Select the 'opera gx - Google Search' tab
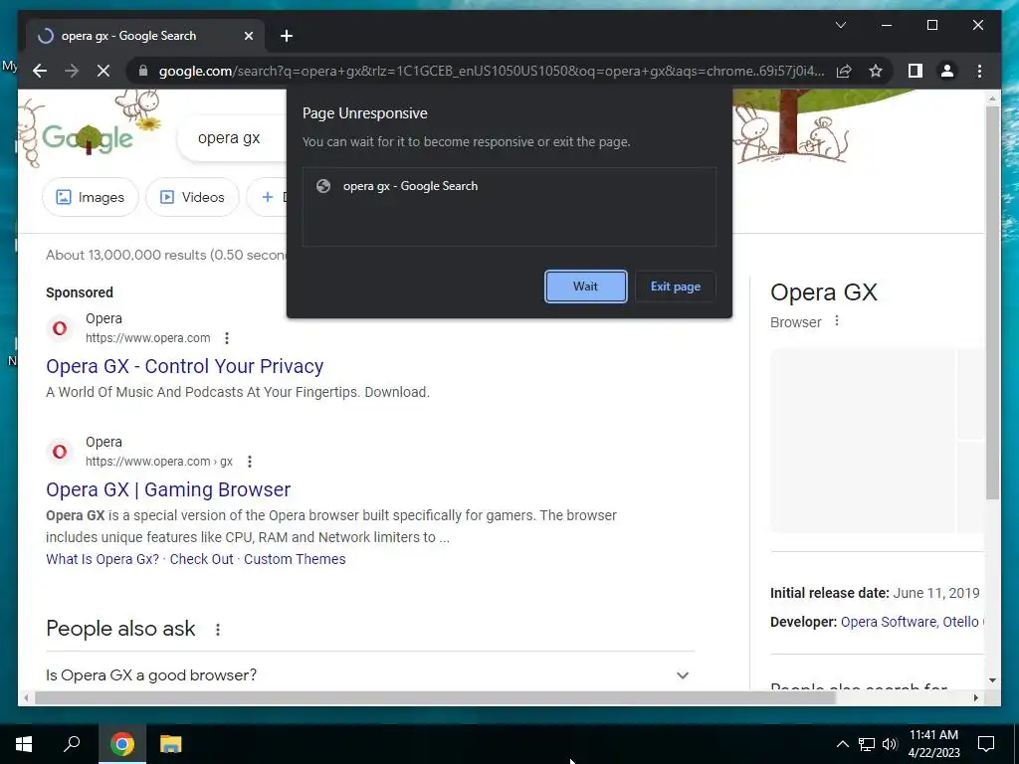1019x764 pixels. [x=145, y=36]
